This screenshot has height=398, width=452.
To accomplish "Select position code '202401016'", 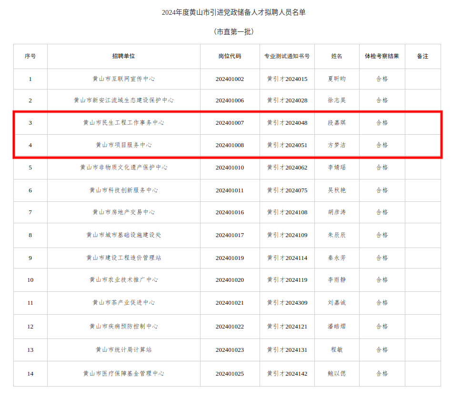I will (230, 212).
